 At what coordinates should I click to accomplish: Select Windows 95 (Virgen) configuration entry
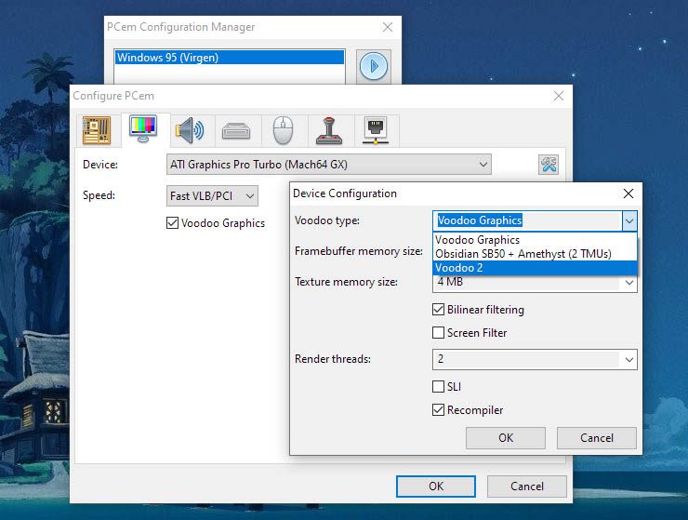point(230,58)
